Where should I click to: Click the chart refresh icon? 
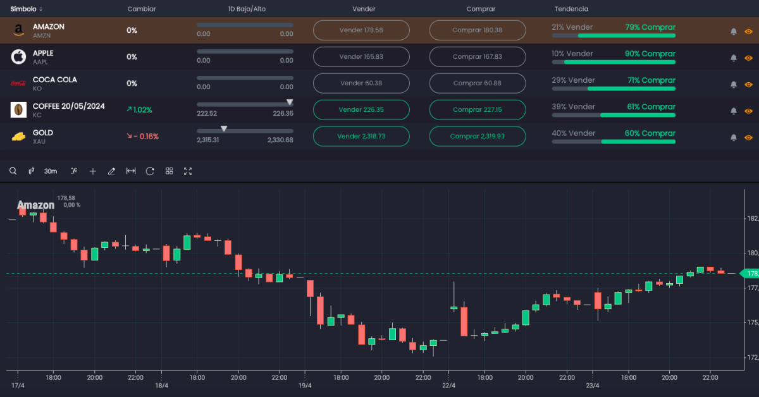click(150, 171)
